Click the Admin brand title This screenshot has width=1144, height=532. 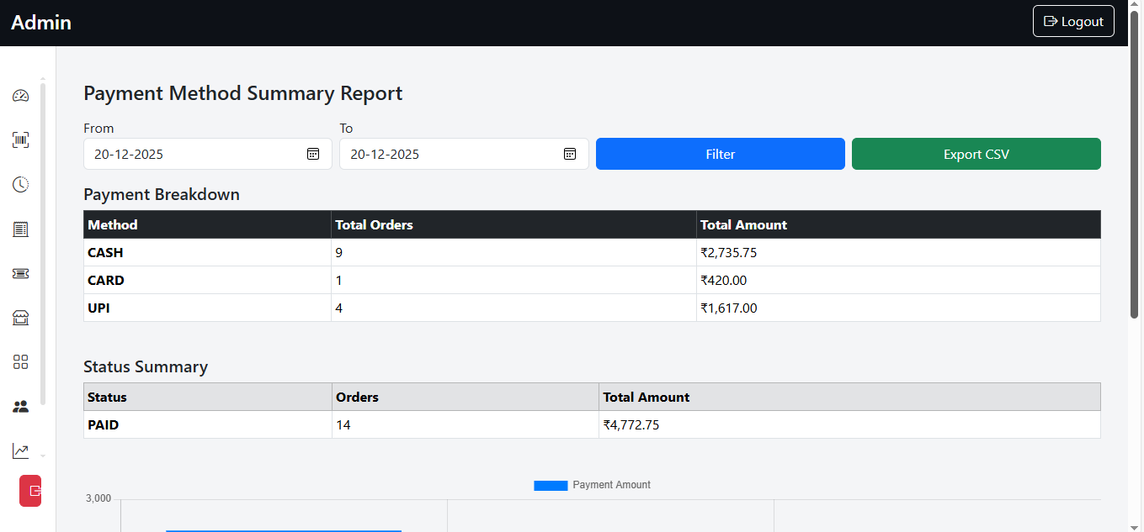[x=40, y=23]
